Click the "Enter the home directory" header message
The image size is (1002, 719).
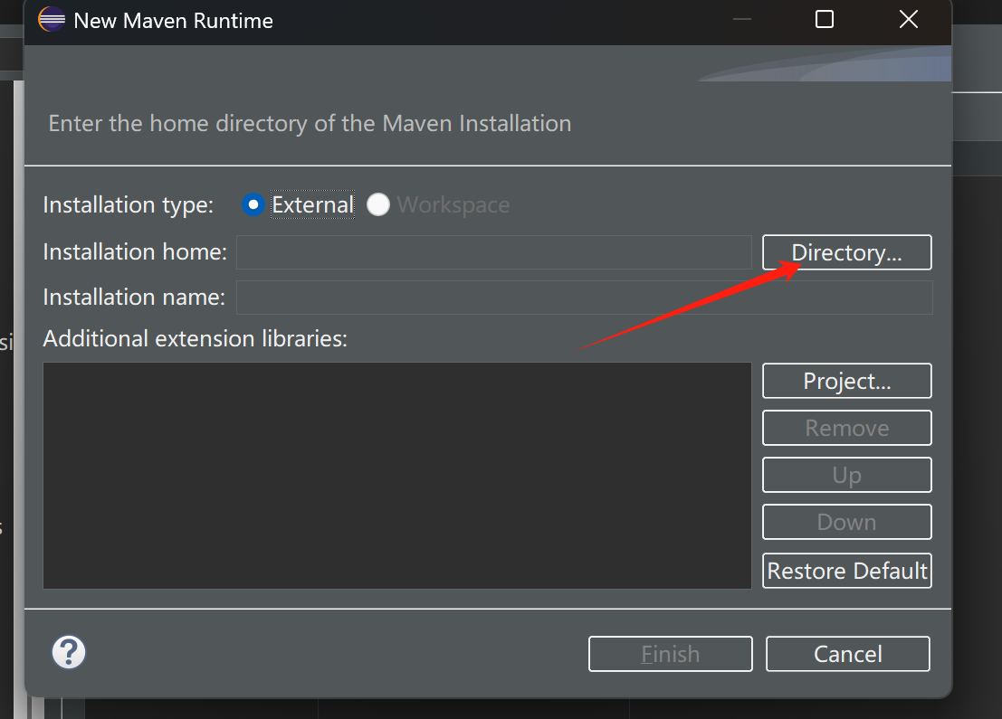click(310, 123)
